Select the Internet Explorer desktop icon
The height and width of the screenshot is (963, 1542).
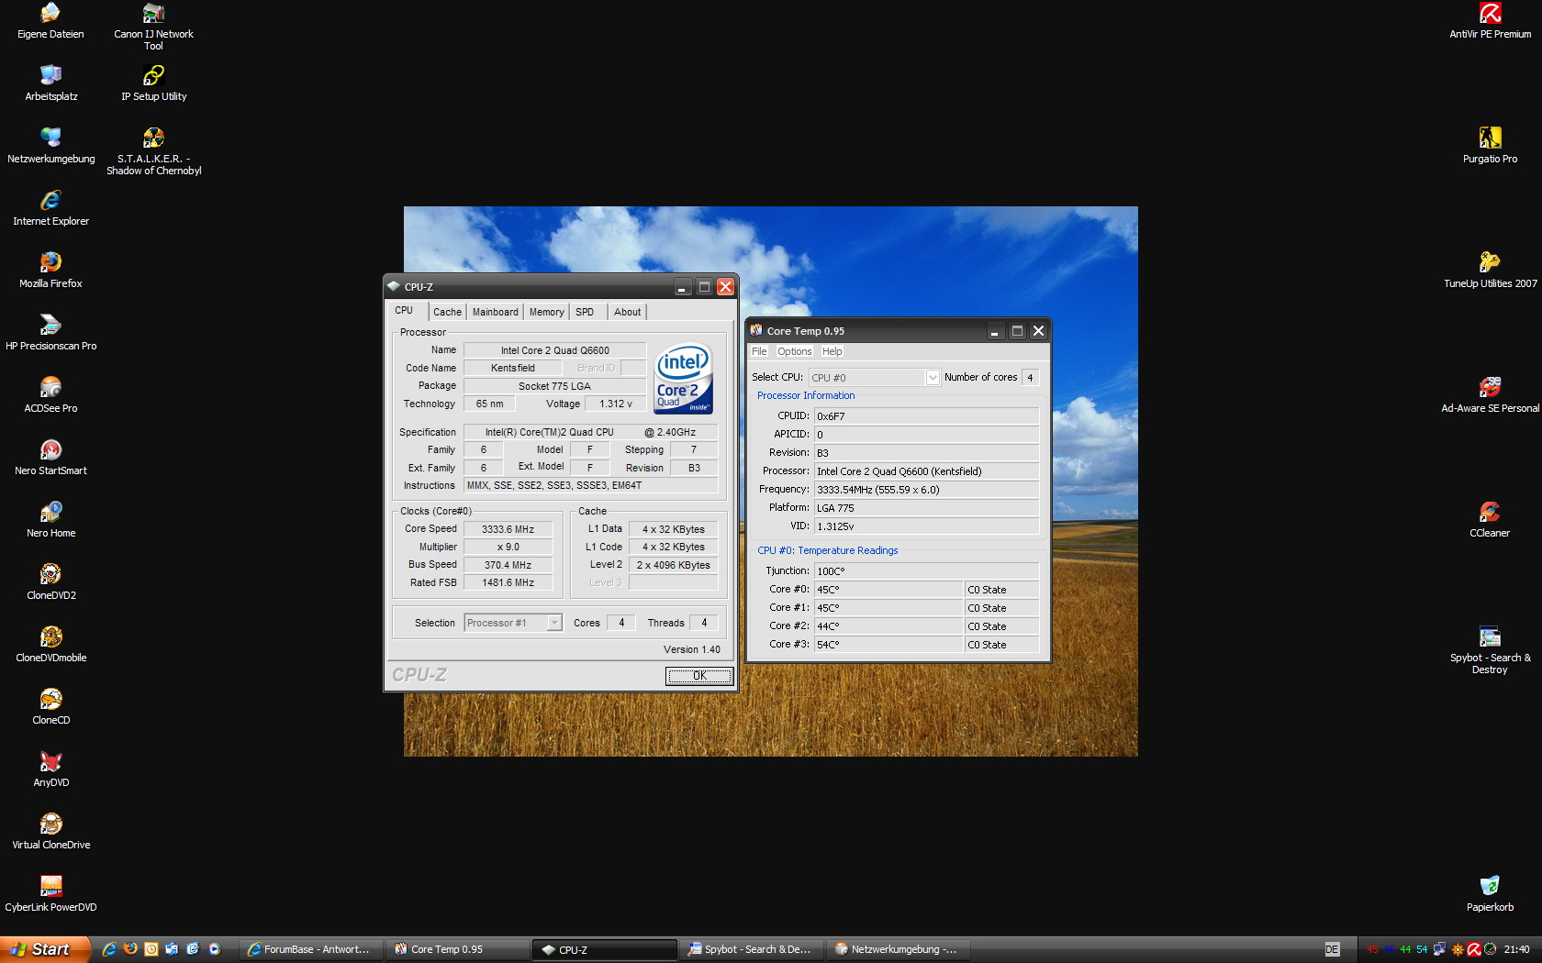[x=50, y=200]
